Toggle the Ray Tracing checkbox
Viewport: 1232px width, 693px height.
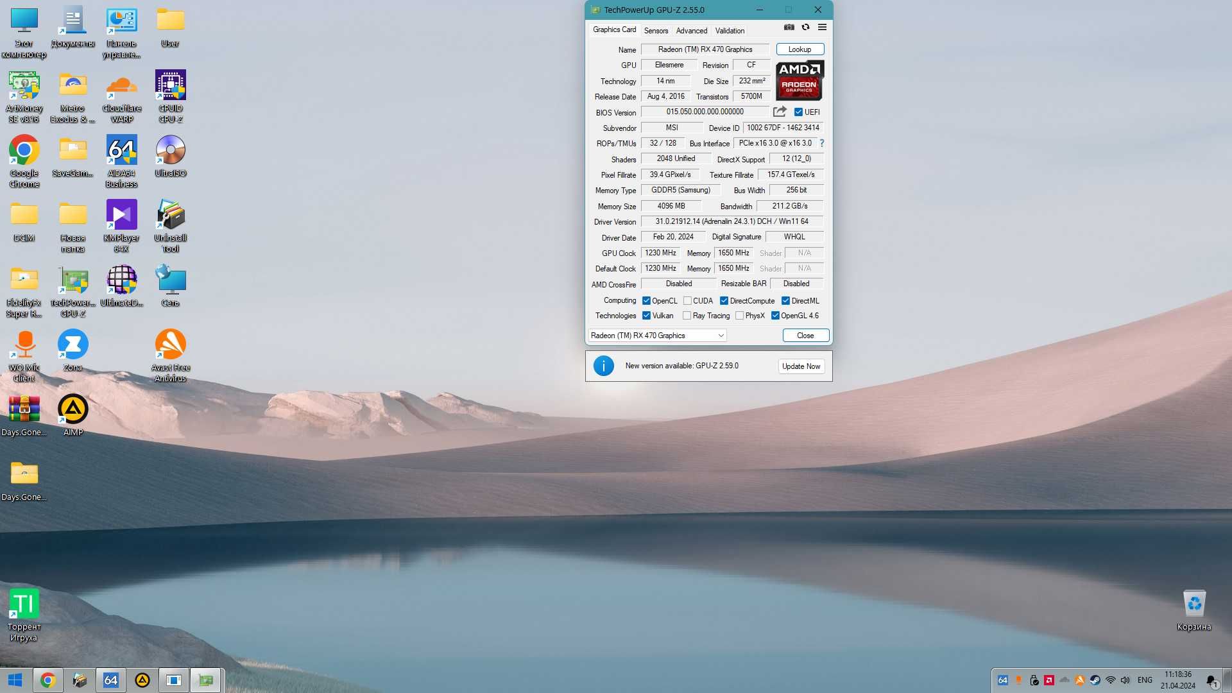(x=687, y=315)
